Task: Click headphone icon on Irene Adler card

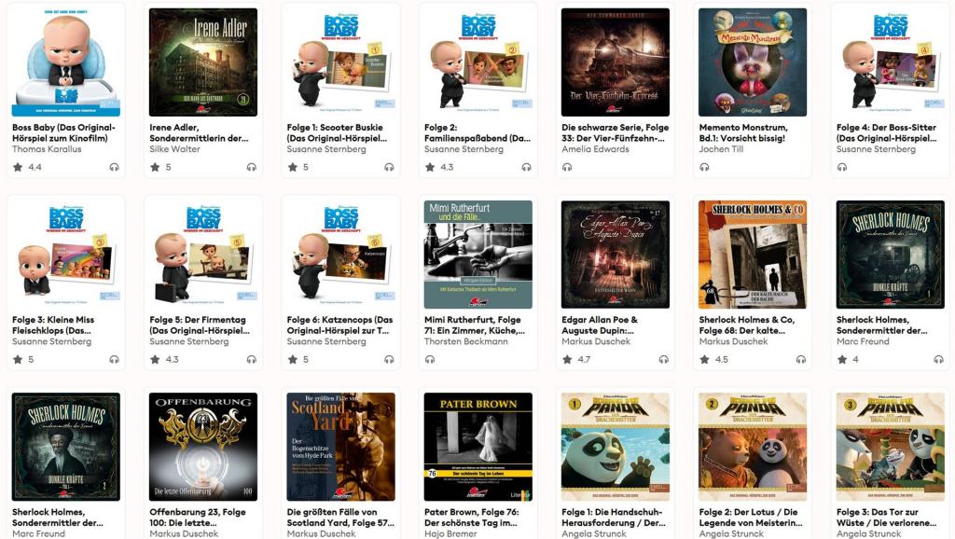Action: tap(252, 167)
